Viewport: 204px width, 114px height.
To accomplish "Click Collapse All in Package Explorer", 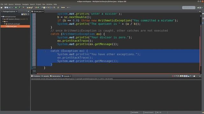I will 22,14.
